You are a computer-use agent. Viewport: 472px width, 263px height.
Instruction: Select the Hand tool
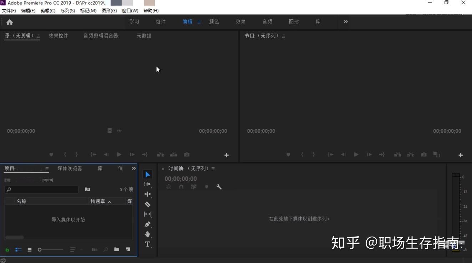point(148,234)
